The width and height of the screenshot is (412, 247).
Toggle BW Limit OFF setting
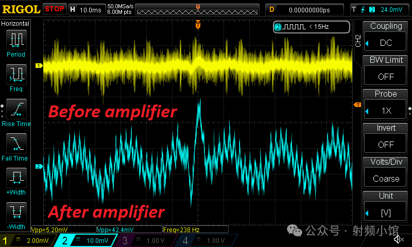(x=386, y=69)
